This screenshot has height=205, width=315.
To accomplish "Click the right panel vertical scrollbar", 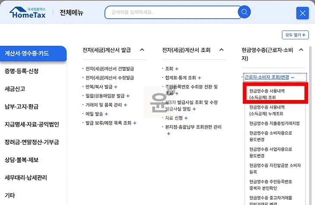I will [x=310, y=126].
